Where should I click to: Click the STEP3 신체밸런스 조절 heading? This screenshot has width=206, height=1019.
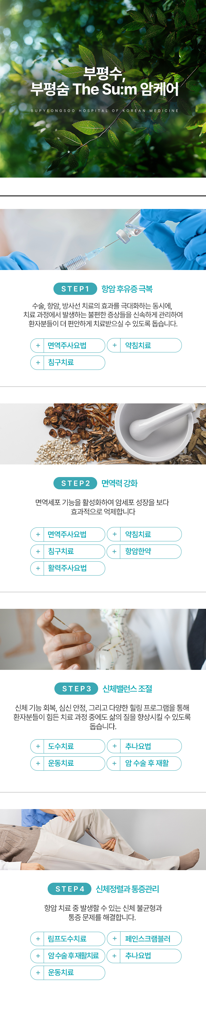pyautogui.click(x=127, y=689)
